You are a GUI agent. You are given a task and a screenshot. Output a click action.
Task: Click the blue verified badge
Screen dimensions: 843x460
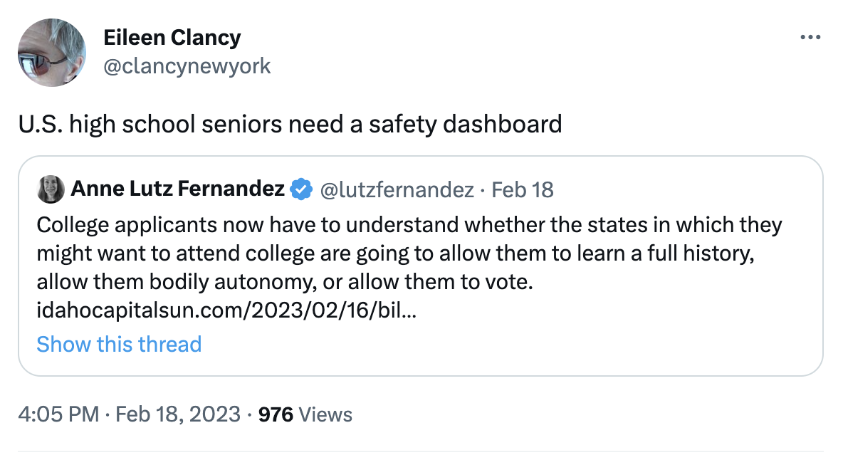pyautogui.click(x=301, y=189)
